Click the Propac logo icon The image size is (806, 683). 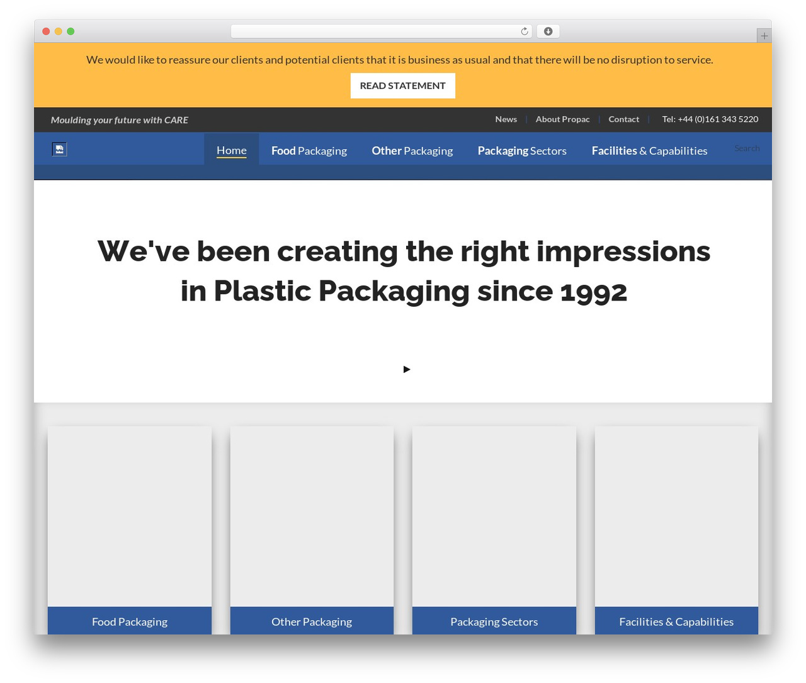(59, 149)
